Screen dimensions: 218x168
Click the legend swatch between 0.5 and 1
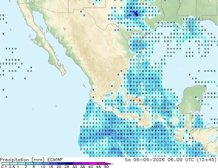tap(14, 164)
